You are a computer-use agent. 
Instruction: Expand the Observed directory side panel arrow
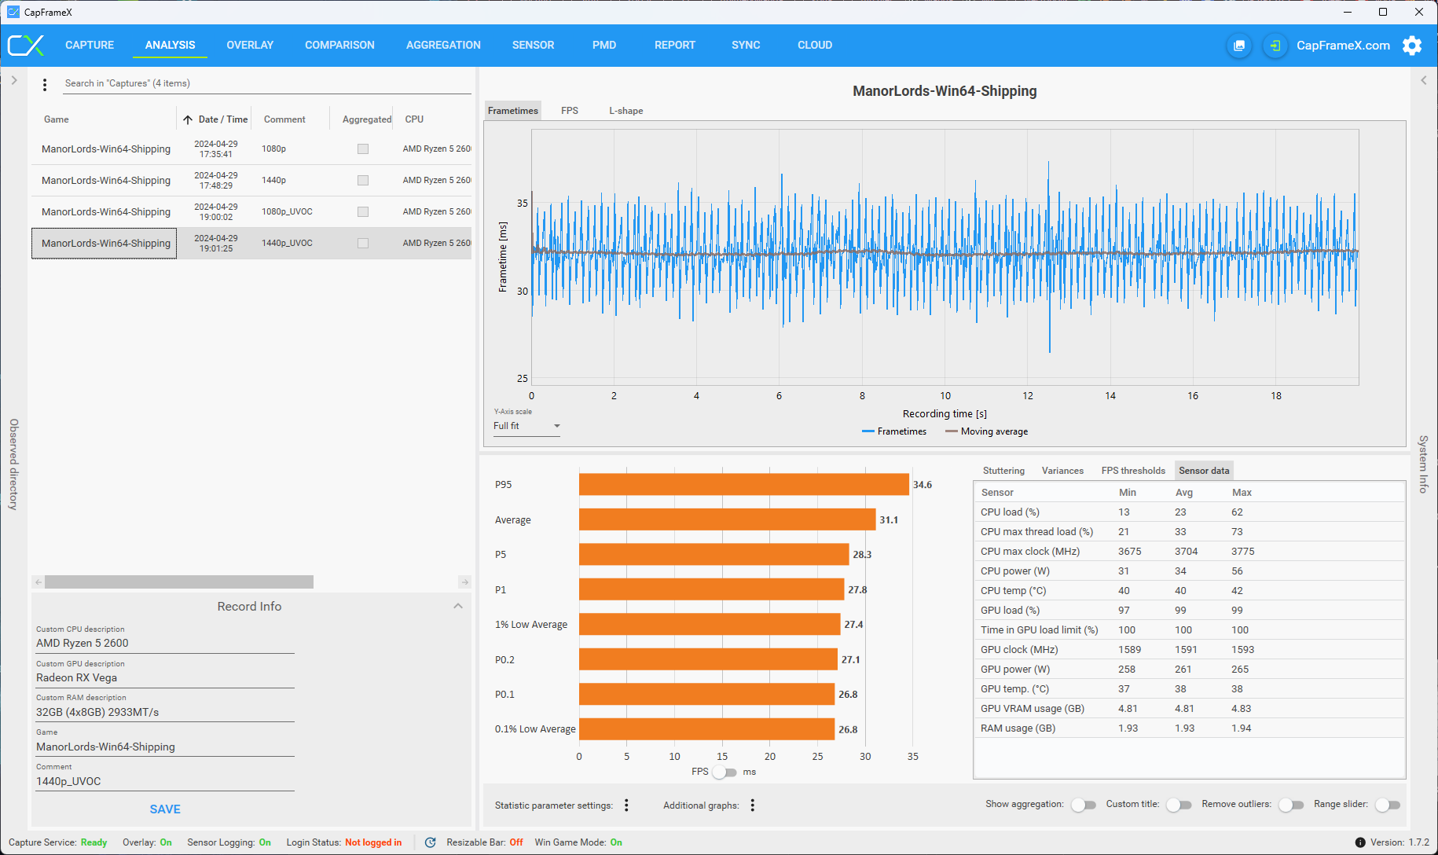[14, 80]
